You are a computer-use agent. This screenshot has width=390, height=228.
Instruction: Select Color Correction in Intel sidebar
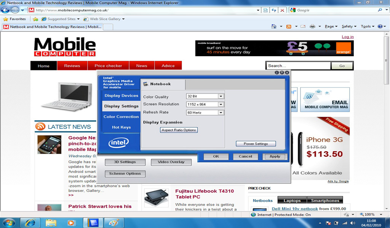point(121,117)
